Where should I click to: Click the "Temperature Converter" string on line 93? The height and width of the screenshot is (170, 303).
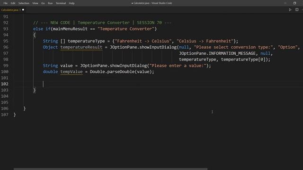pyautogui.click(x=126, y=29)
